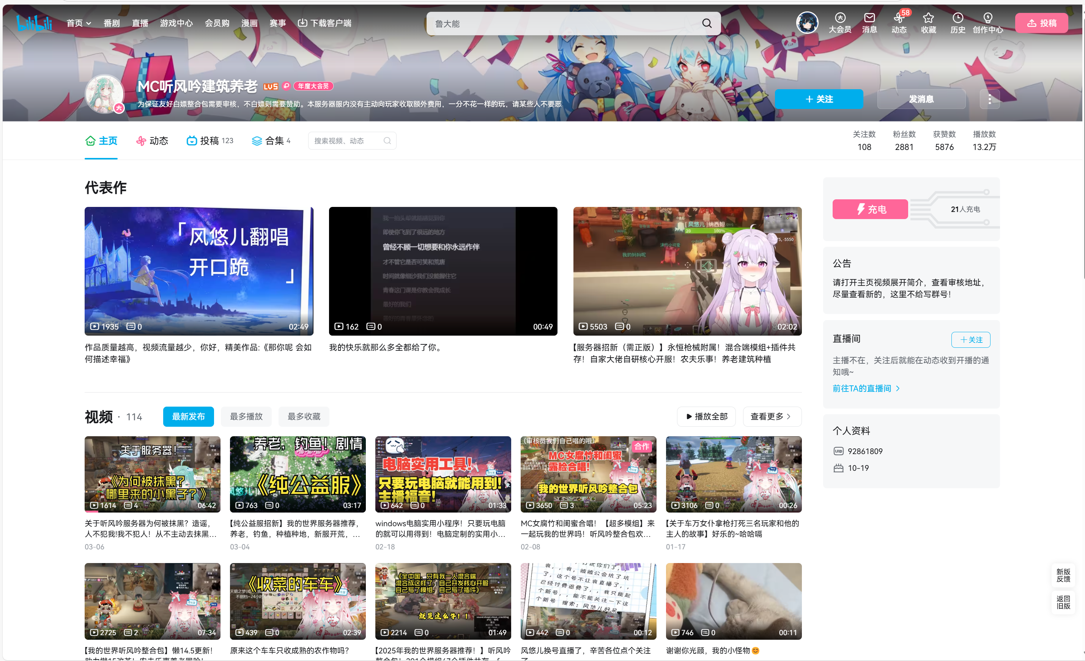
Task: Click the blue 关注 follow button
Action: [819, 99]
